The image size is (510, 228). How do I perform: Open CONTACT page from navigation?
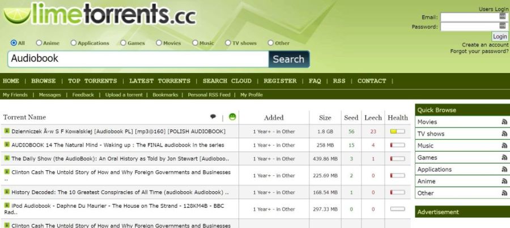(372, 81)
